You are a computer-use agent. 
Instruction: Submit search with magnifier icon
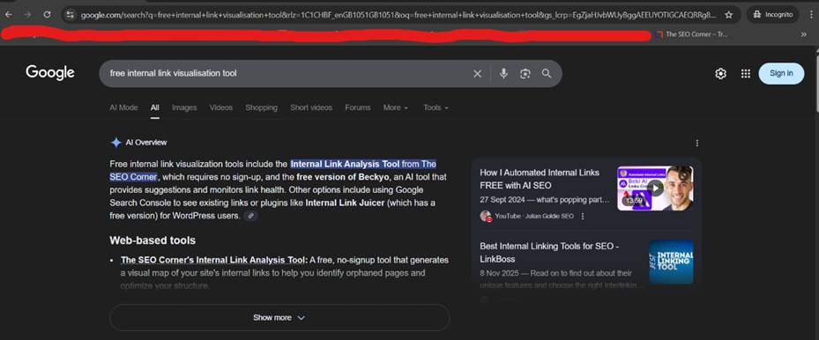[x=547, y=73]
